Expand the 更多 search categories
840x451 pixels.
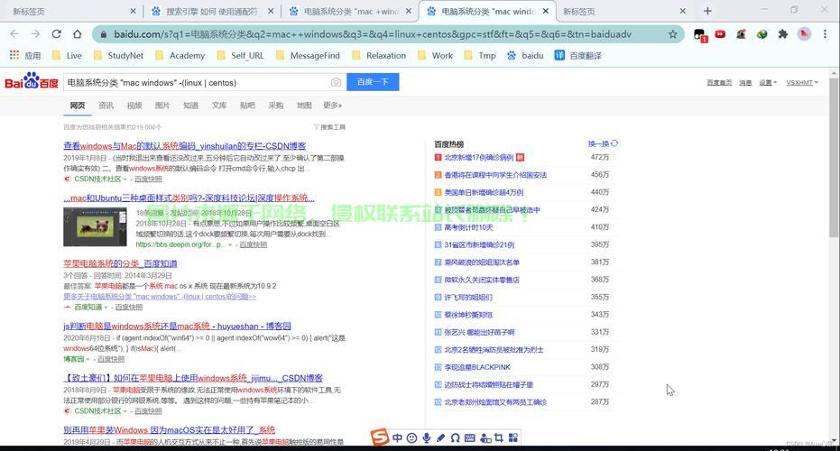click(x=332, y=106)
